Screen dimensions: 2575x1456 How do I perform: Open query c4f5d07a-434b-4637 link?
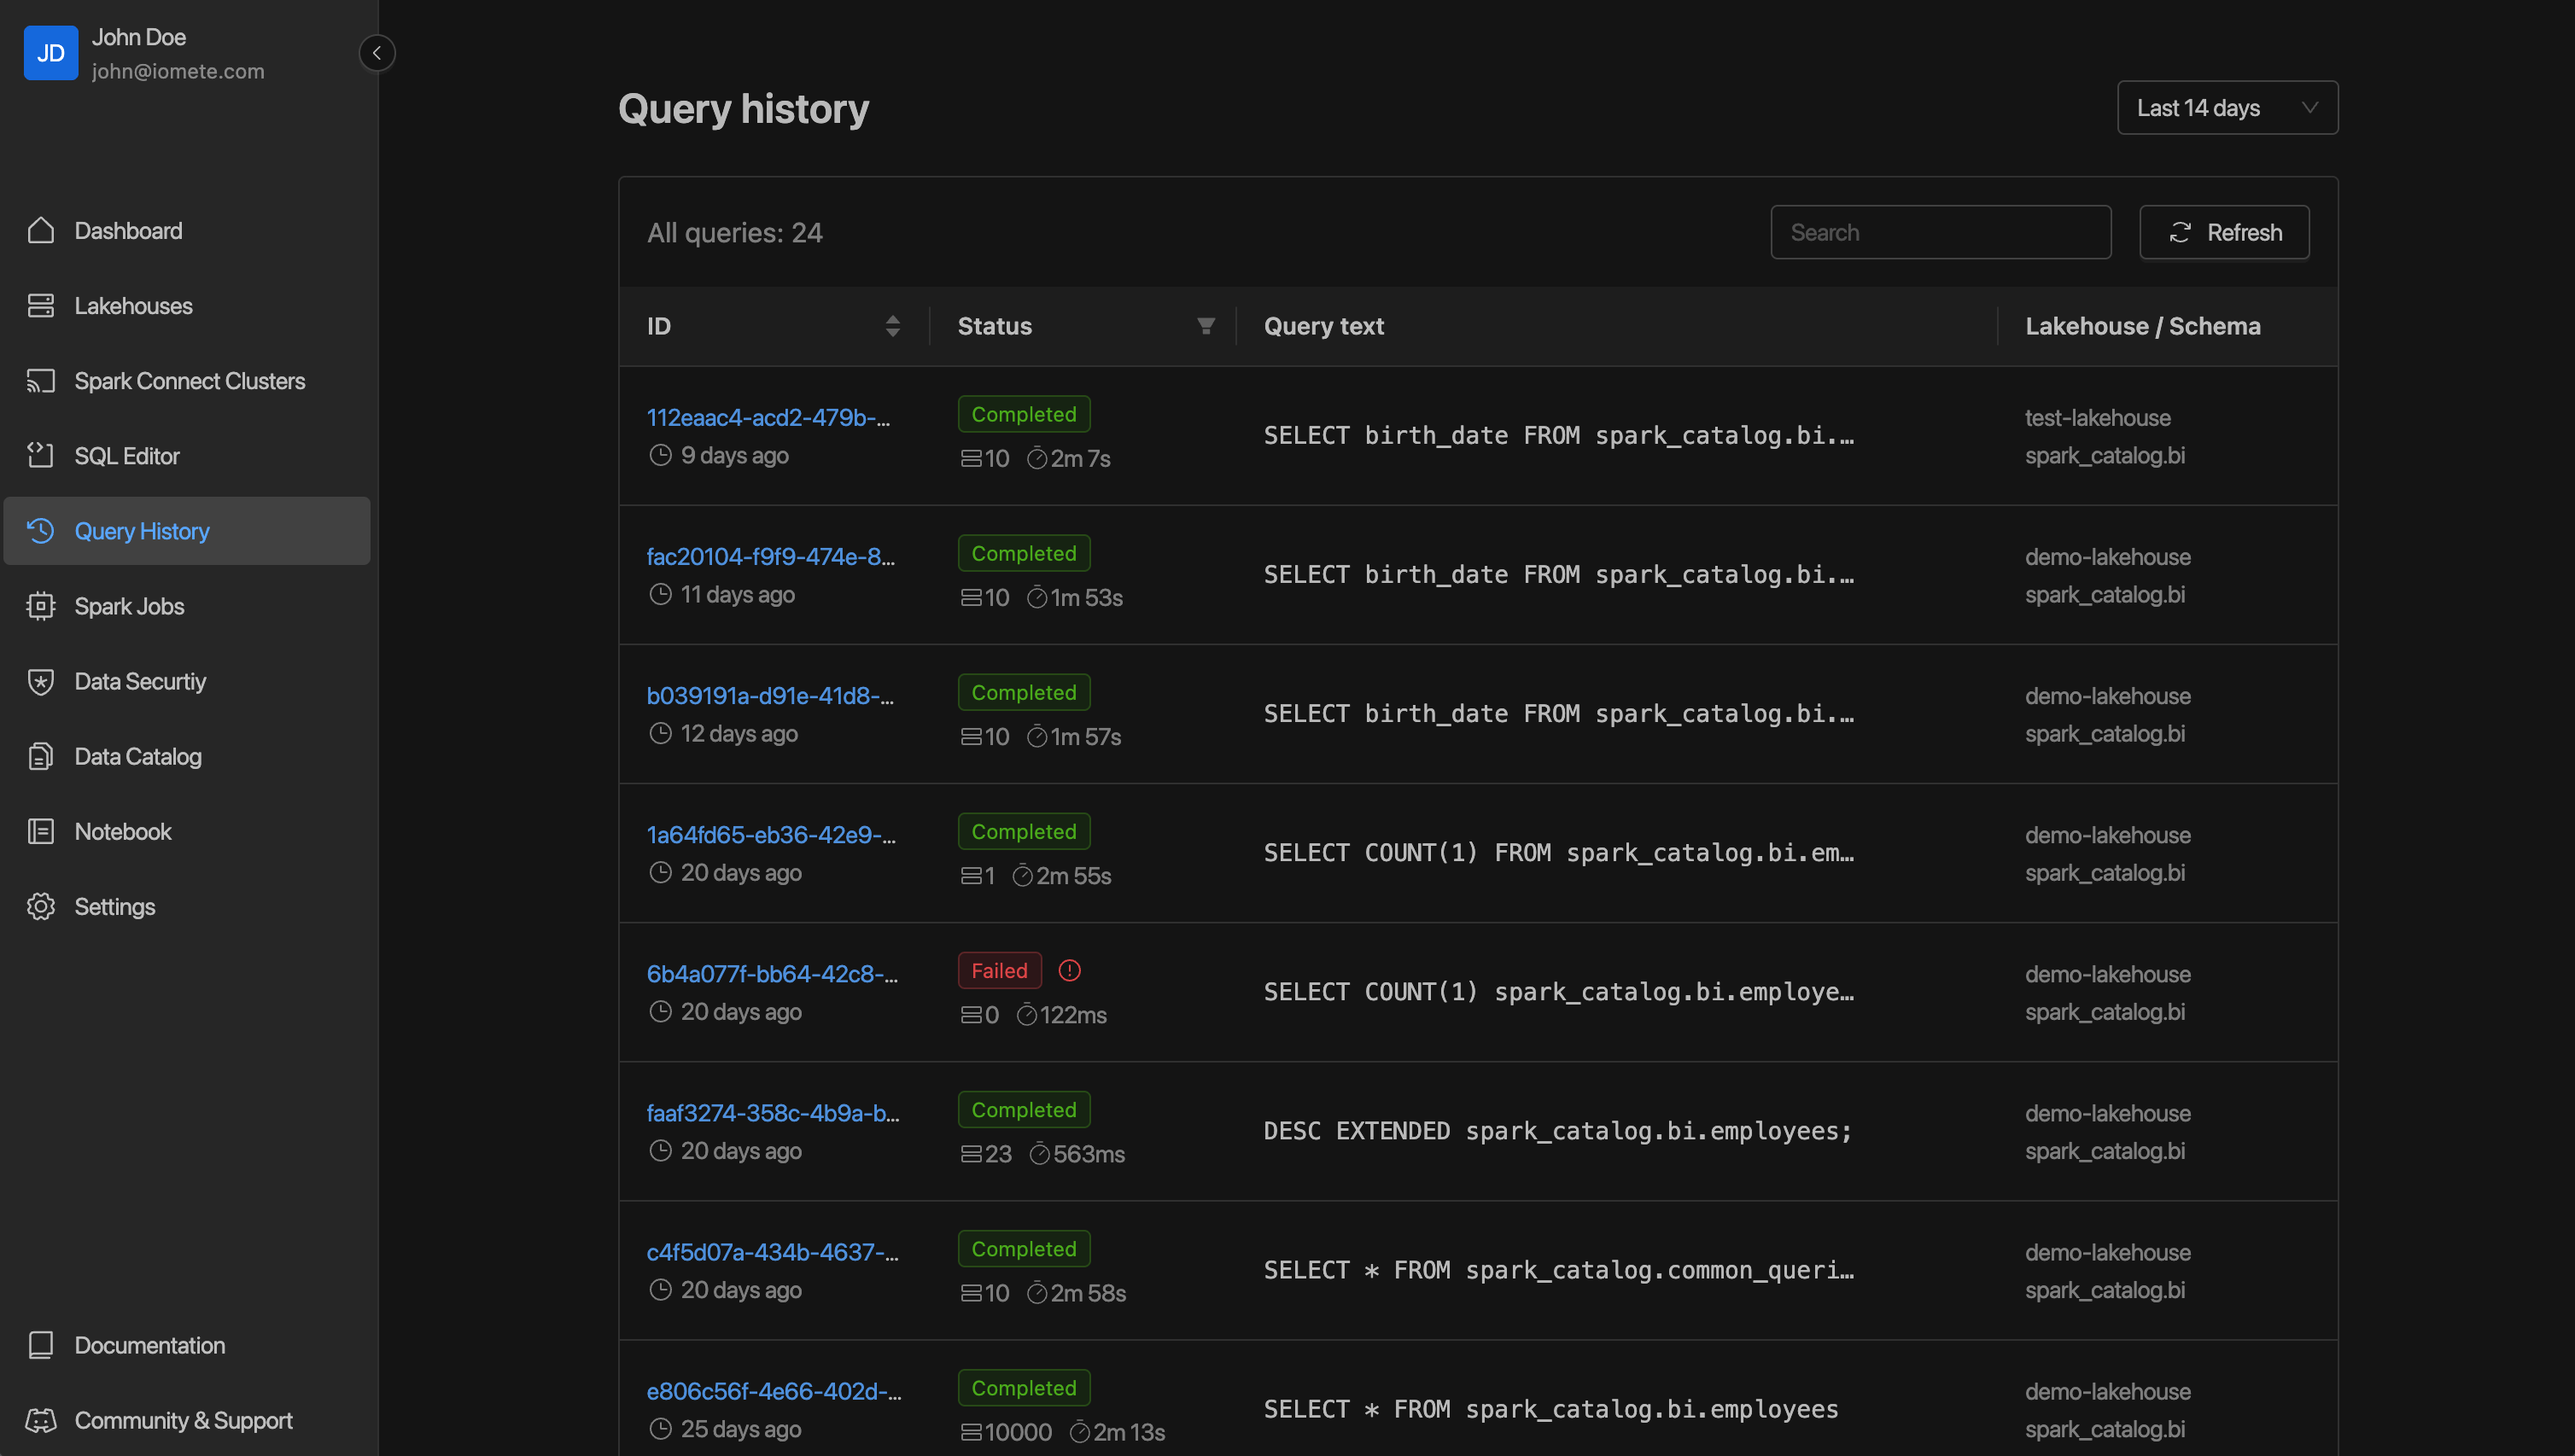[x=773, y=1251]
